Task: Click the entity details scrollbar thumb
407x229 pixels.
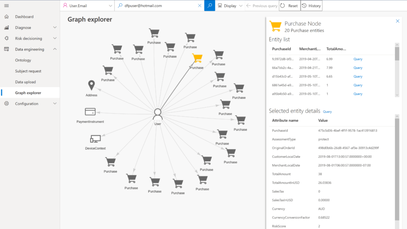Action: pyautogui.click(x=397, y=169)
